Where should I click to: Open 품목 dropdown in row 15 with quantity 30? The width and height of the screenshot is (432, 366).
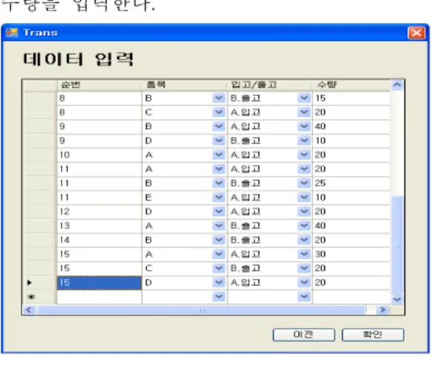pyautogui.click(x=219, y=254)
